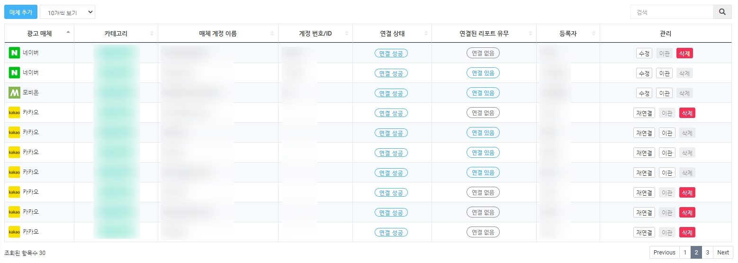Click 재연결 button in the last Kakao row
Screen dimensions: 738x263
point(644,232)
